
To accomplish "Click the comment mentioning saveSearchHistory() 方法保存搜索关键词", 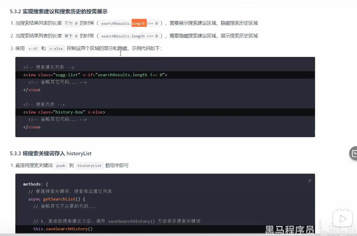I will [x=117, y=221].
